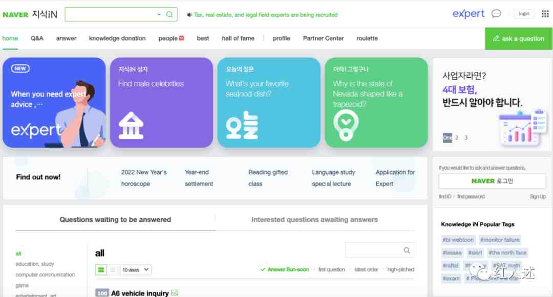Select the latest order sort option
The width and height of the screenshot is (553, 297).
point(366,269)
